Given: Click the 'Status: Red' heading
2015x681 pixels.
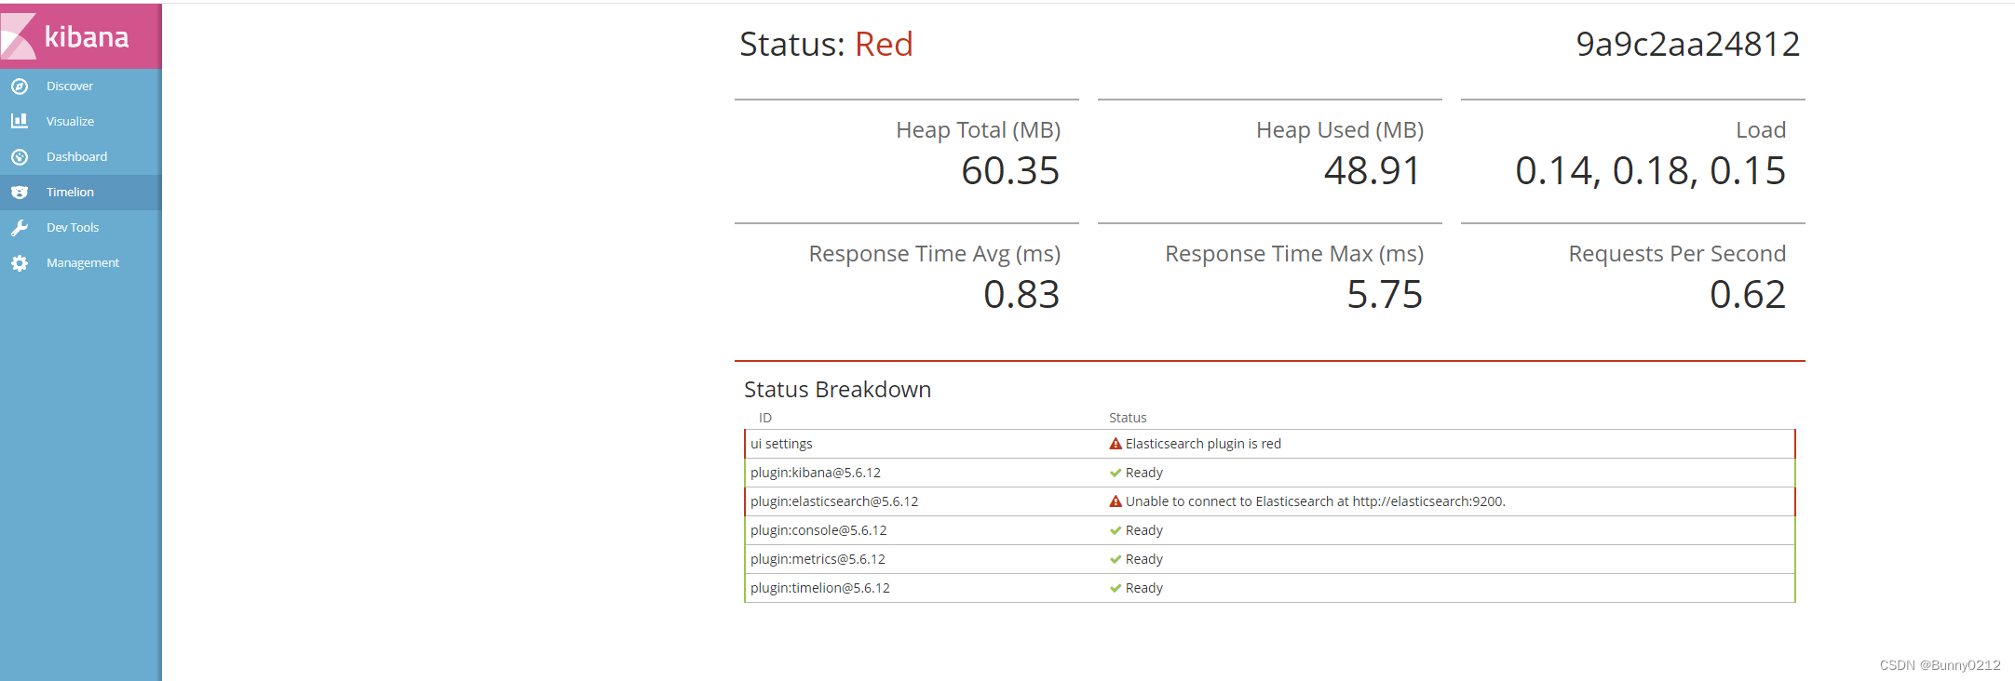Looking at the screenshot, I should click(x=826, y=44).
